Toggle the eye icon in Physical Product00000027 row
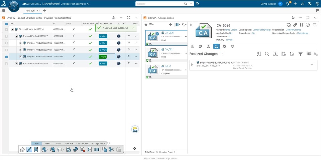321x160 pixels. tap(129, 36)
